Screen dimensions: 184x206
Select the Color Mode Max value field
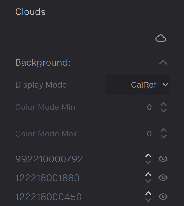pos(149,134)
